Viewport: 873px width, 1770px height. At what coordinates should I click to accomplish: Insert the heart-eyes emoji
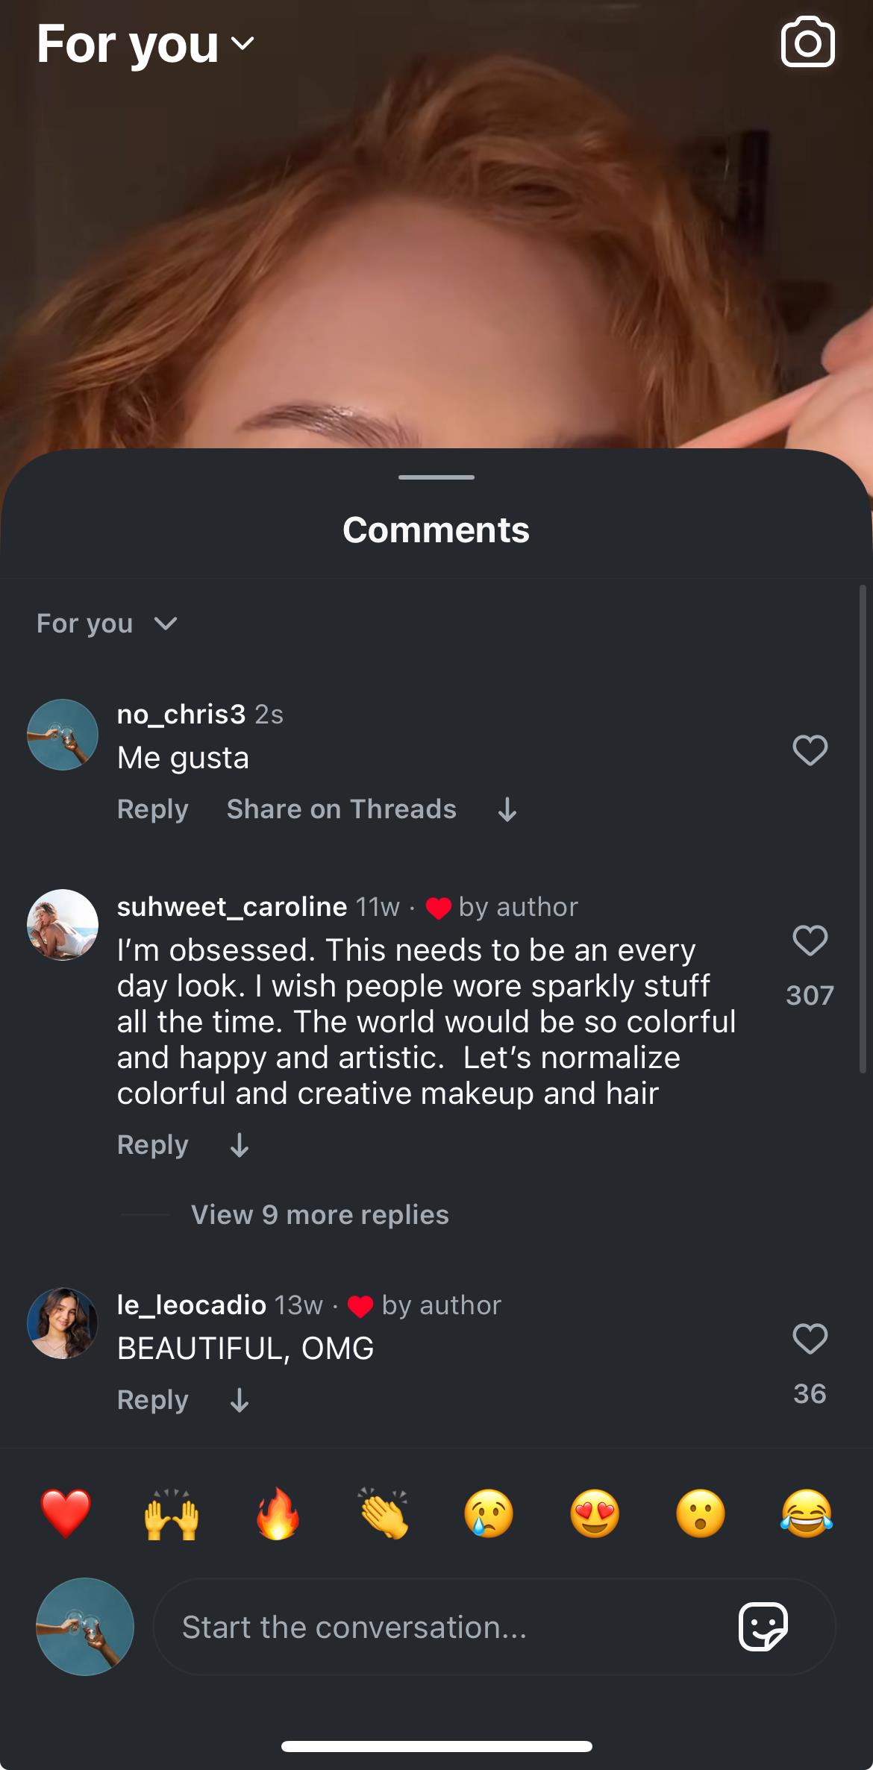[595, 1514]
